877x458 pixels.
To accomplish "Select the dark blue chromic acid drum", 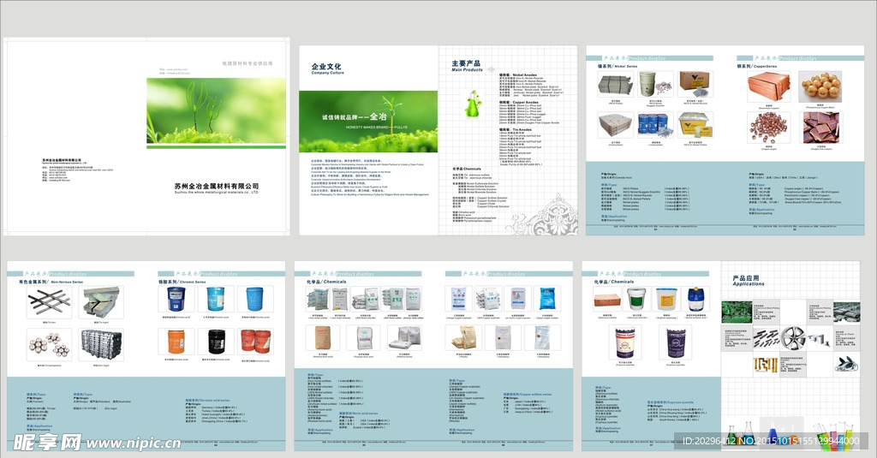I will [176, 299].
